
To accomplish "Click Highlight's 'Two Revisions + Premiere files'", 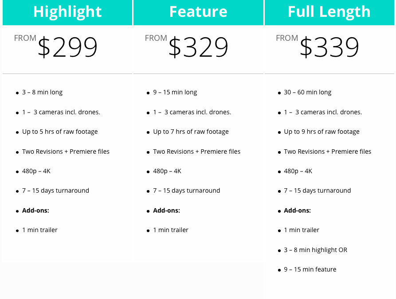I will 66,151.
